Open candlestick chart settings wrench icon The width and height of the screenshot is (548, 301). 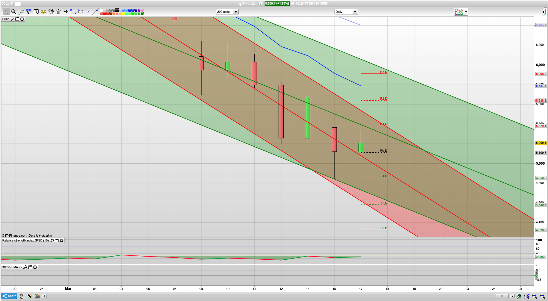pyautogui.click(x=519, y=296)
